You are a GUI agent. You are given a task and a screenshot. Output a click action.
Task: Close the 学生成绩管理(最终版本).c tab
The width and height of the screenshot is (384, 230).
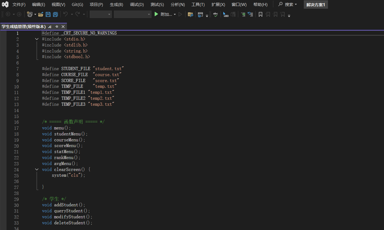(x=63, y=27)
